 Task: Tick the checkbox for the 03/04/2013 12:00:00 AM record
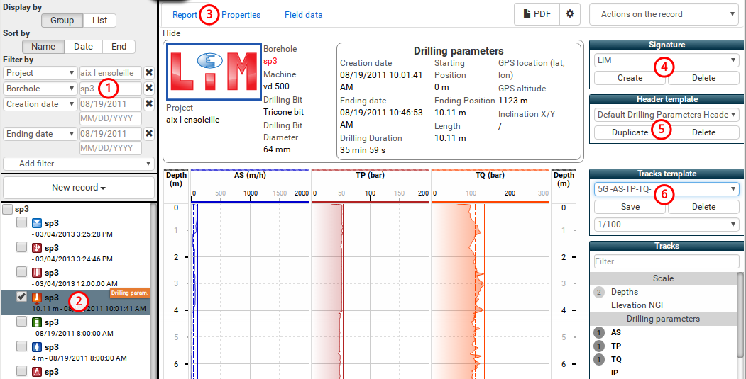click(x=21, y=272)
